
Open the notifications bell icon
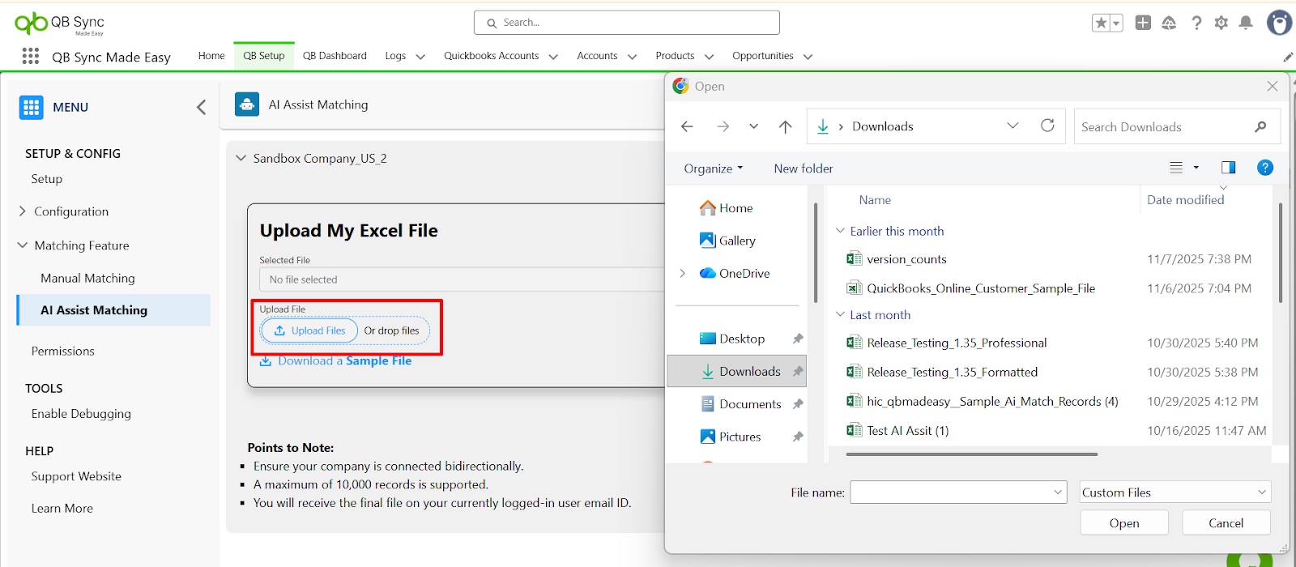pos(1246,23)
